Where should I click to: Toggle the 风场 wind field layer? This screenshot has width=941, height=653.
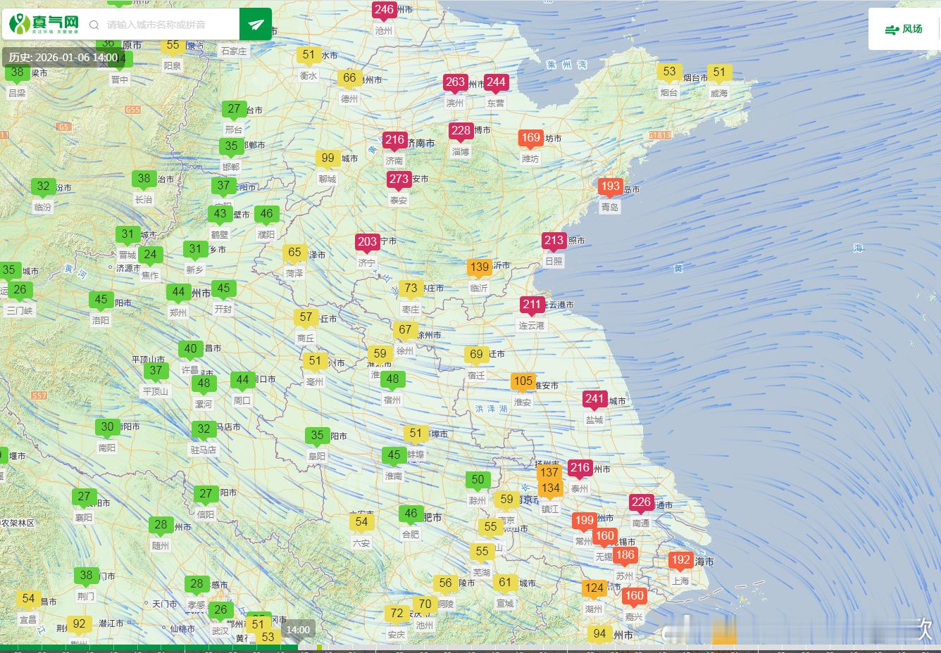(x=904, y=29)
